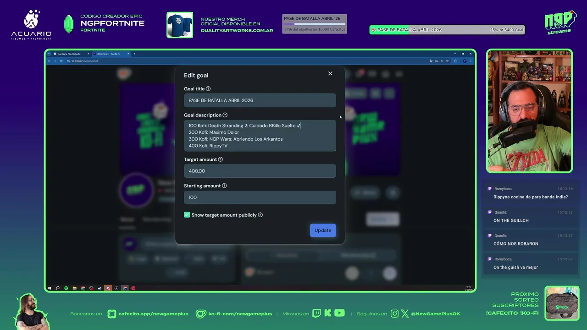This screenshot has height=330, width=587.
Task: Open red circular app in taskbar
Action: pyautogui.click(x=133, y=288)
